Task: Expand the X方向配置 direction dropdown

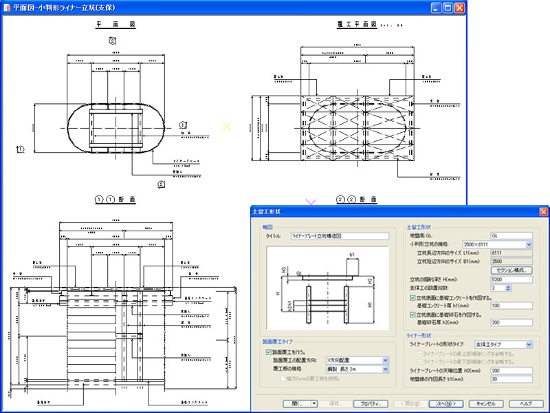Action: click(x=386, y=360)
